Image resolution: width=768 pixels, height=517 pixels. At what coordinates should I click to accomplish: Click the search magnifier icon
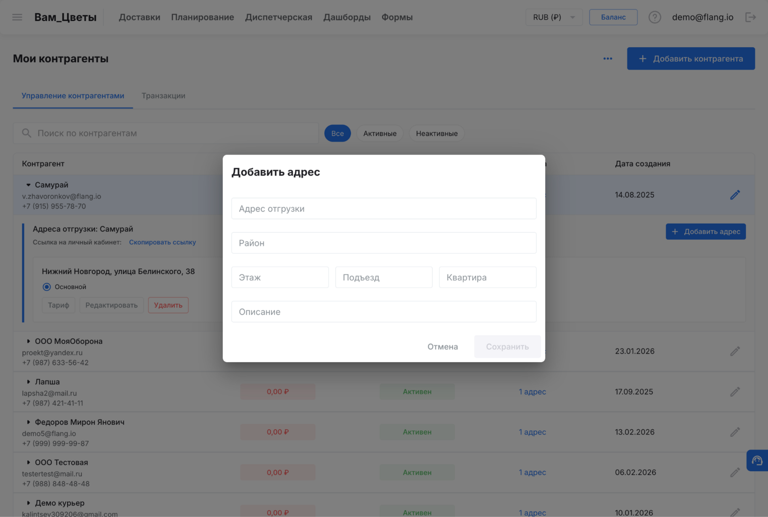(x=27, y=133)
